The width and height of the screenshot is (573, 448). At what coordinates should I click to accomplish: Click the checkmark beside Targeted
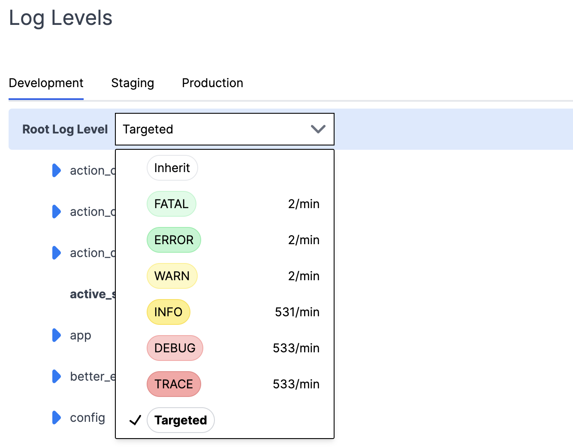coord(135,420)
